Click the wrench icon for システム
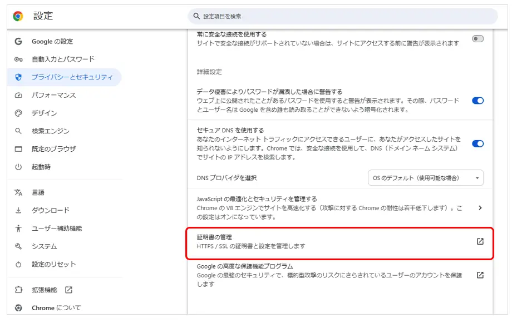Viewport: 512px width, 323px height. tap(18, 246)
